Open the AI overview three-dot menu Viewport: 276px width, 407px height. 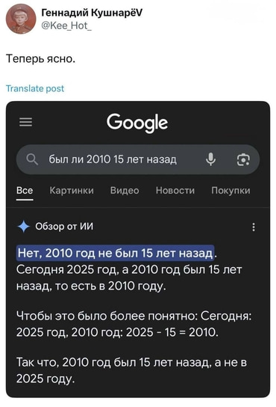(x=254, y=227)
